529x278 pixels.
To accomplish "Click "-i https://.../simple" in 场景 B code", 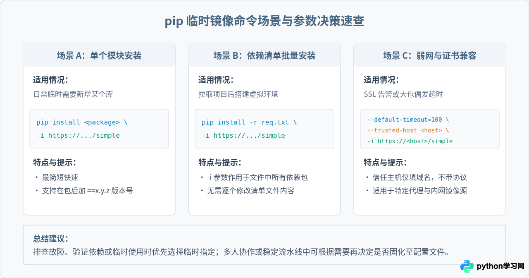I will pyautogui.click(x=243, y=136).
